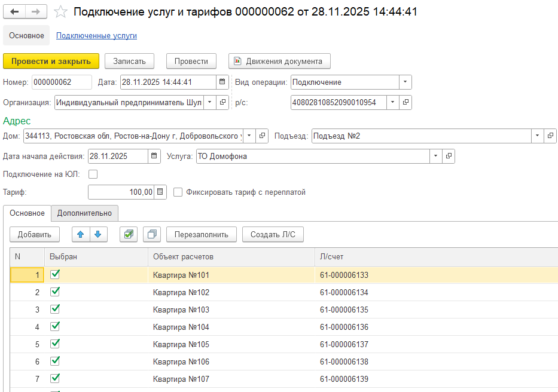The image size is (558, 392).
Task: Open the Услуга record icon
Action: pyautogui.click(x=449, y=156)
